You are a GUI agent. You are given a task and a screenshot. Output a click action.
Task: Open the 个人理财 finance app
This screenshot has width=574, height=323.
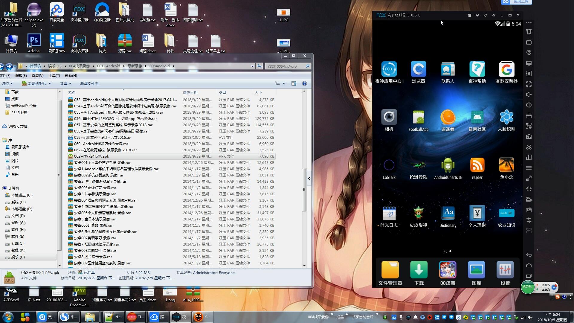coord(477,217)
